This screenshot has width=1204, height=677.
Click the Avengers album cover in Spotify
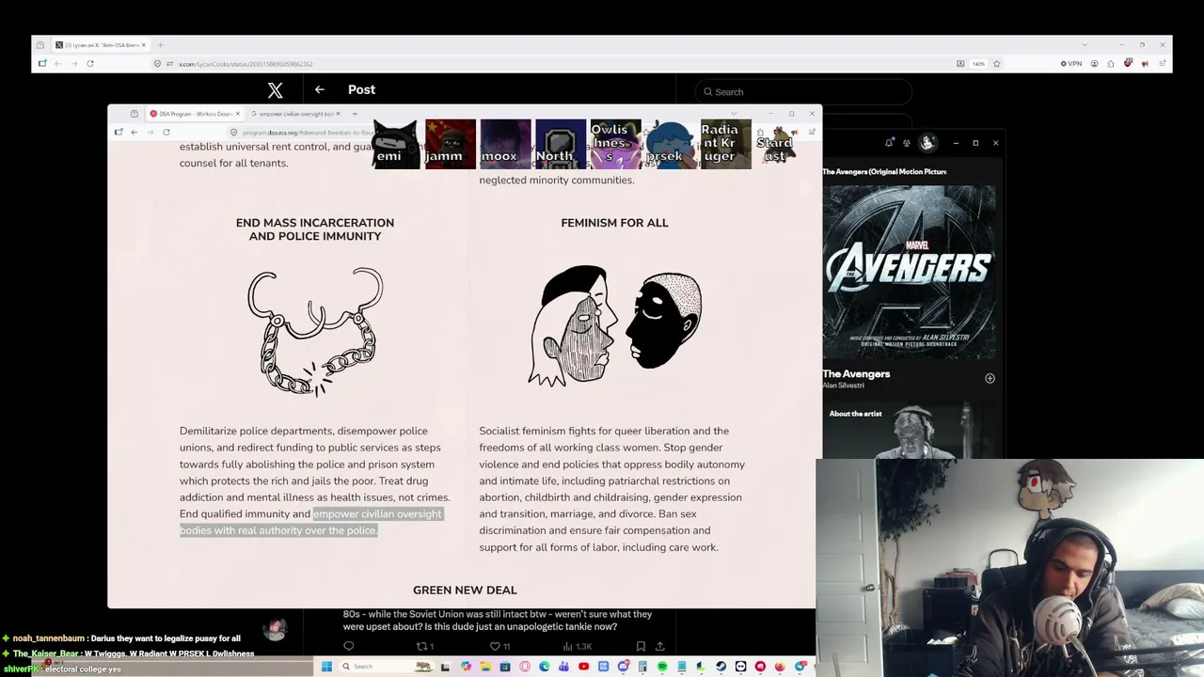pyautogui.click(x=909, y=270)
